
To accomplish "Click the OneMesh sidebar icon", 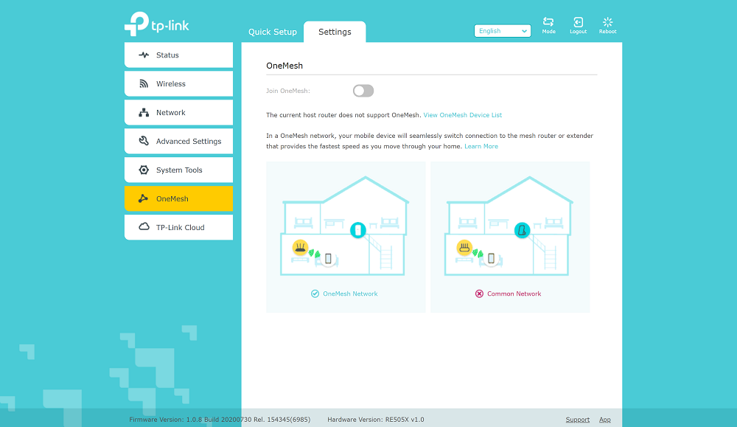I will (144, 198).
